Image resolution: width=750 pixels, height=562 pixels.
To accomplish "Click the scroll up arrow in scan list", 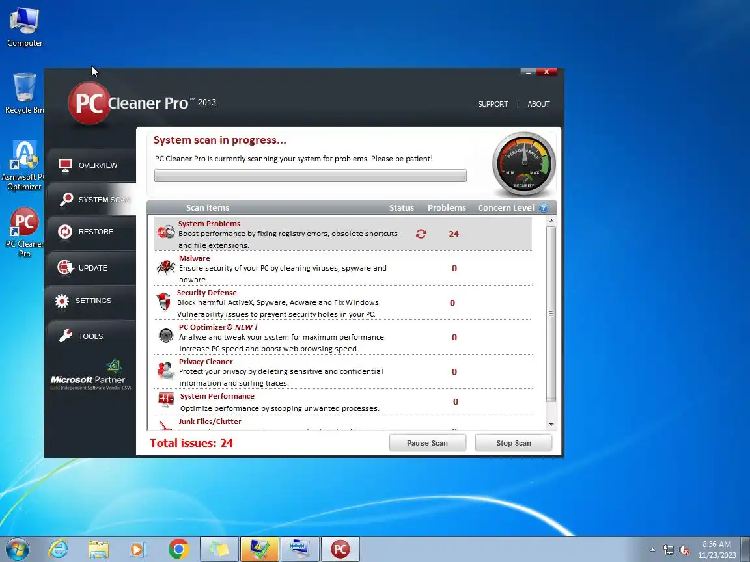I will pos(551,221).
